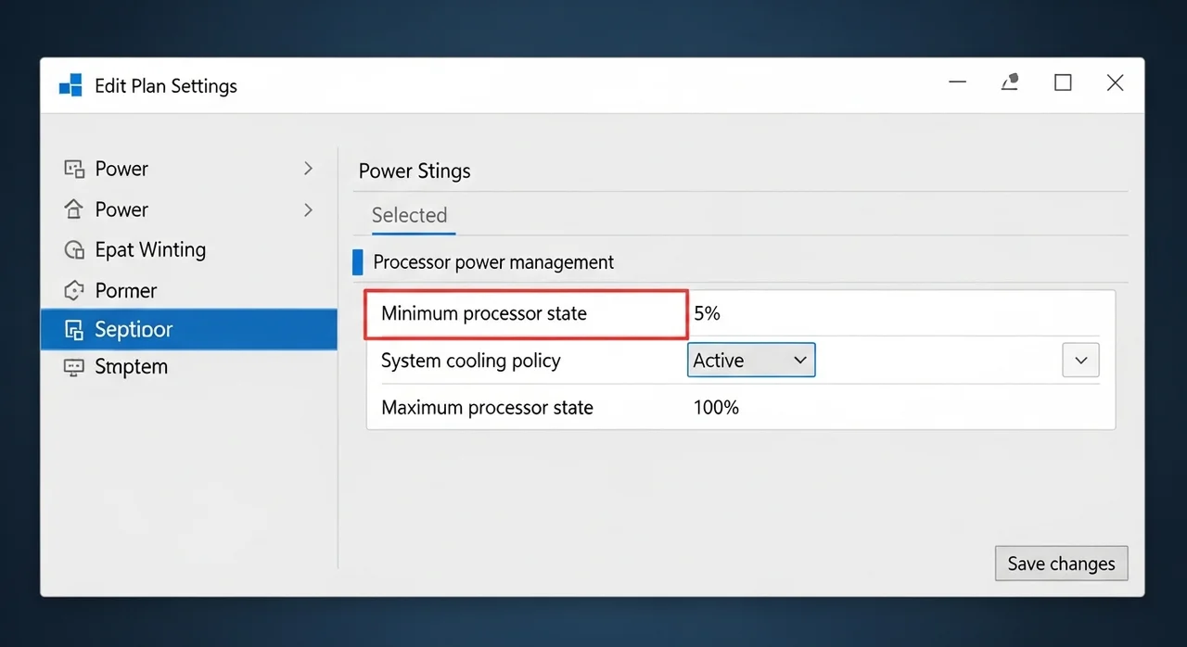The height and width of the screenshot is (647, 1187).
Task: Click the house icon beside the second Power item
Action: pyautogui.click(x=74, y=209)
